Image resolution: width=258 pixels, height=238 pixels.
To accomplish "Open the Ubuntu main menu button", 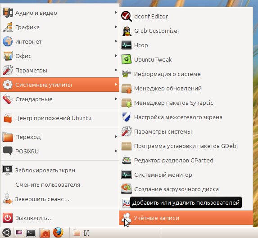I will click(x=6, y=233).
